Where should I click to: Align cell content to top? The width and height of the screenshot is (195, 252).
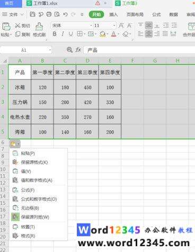pyautogui.click(x=140, y=25)
